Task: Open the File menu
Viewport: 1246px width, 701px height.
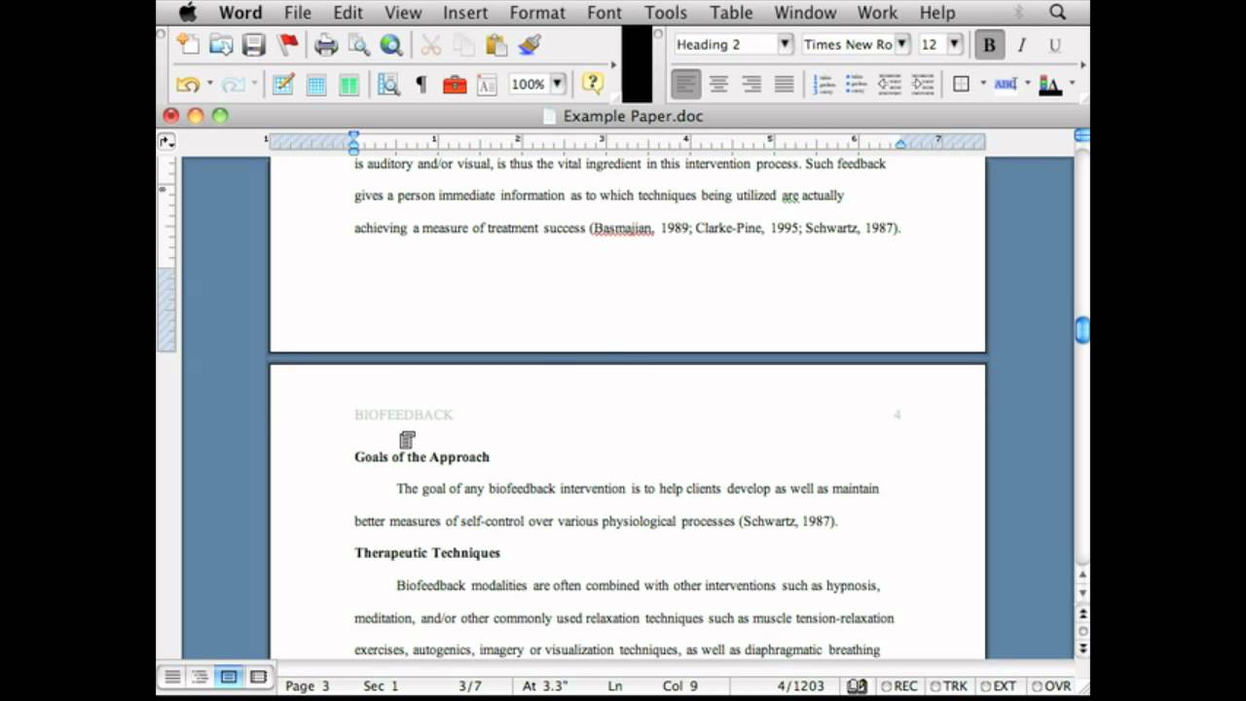Action: [x=298, y=13]
